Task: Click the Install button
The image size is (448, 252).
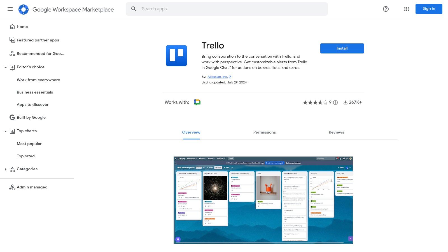Action: coord(342,48)
